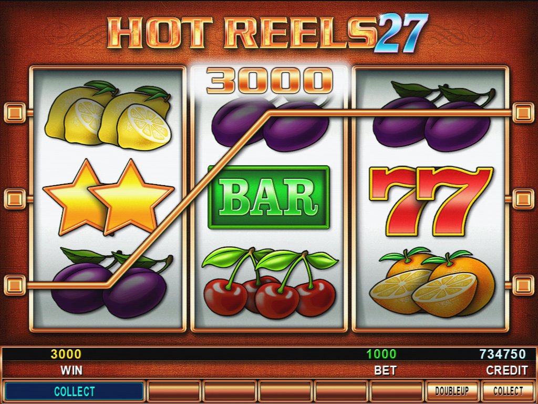This screenshot has width=538, height=404.
Task: Click the 734750 credit value
Action: (503, 354)
